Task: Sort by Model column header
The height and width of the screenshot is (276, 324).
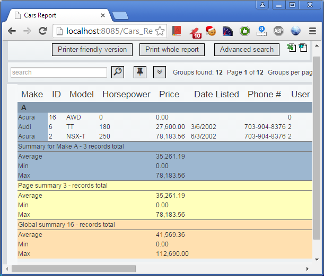Action: (x=82, y=94)
